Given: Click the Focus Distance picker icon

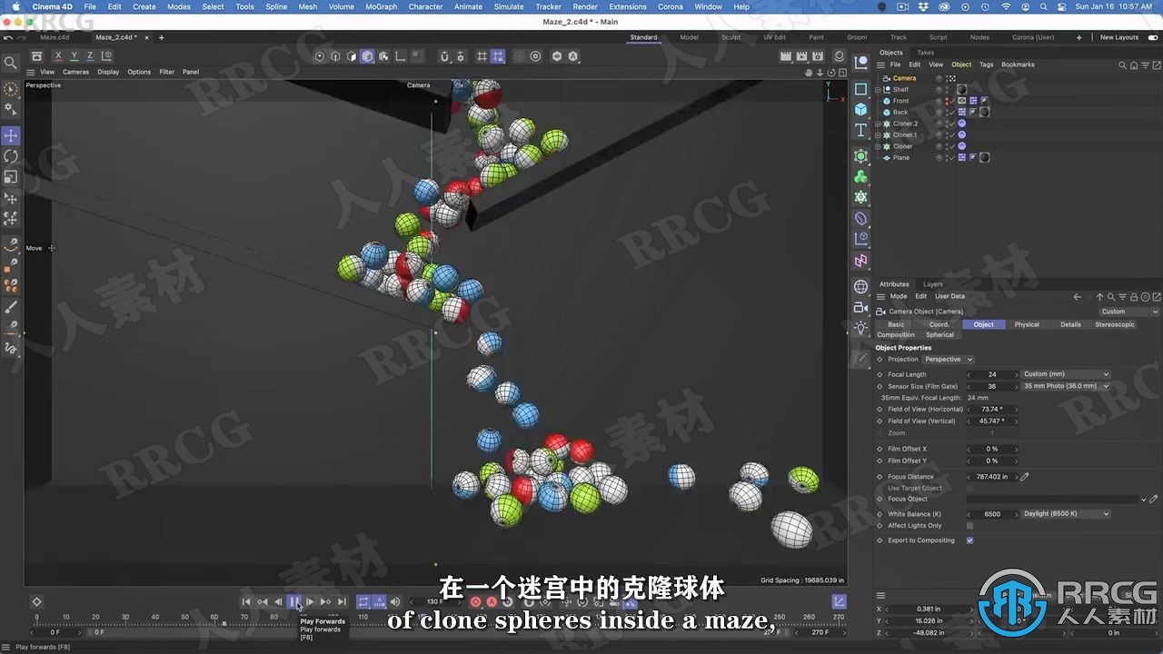Looking at the screenshot, I should 1025,477.
